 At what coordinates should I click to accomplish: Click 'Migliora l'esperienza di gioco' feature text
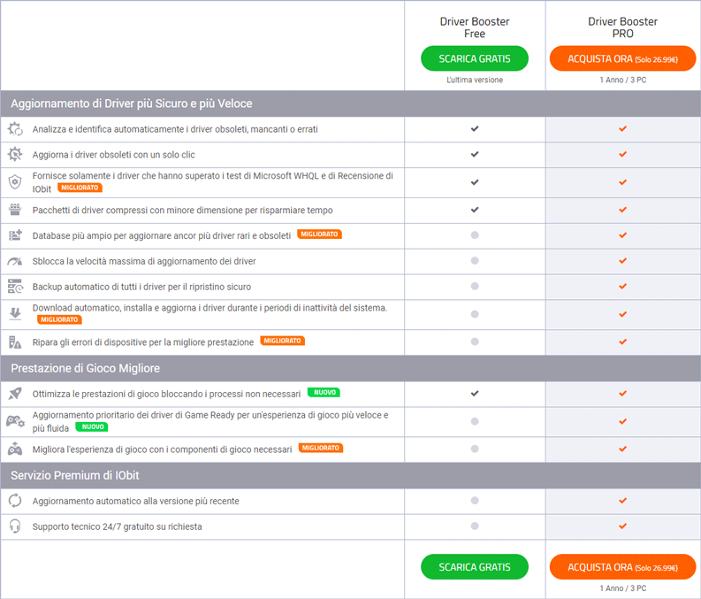point(162,449)
